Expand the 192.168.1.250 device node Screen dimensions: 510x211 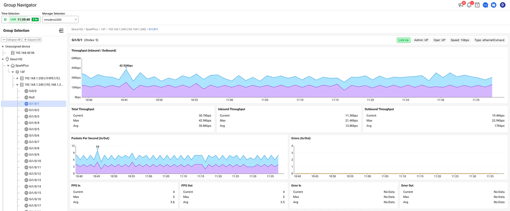tap(17, 78)
